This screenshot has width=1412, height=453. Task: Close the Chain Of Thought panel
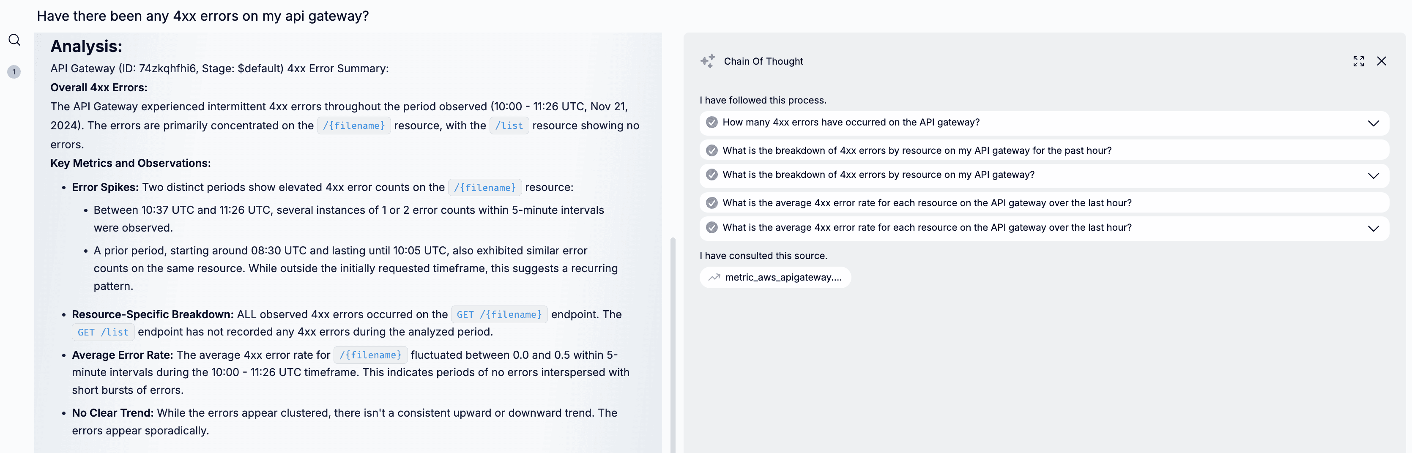pyautogui.click(x=1381, y=61)
